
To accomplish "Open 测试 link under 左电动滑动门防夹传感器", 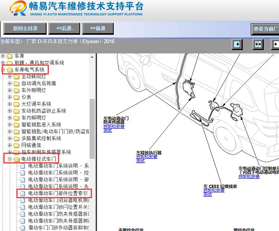I will click(108, 131).
